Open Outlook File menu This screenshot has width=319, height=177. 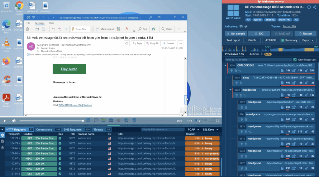pos(28,23)
